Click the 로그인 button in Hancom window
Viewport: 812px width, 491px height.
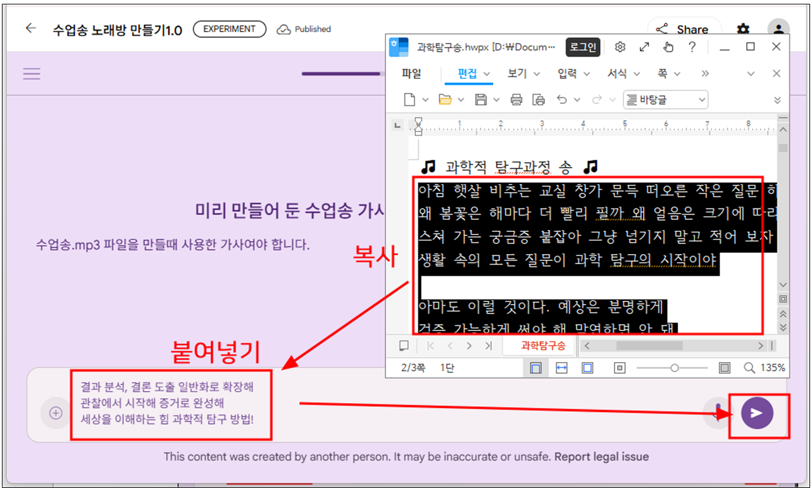583,47
